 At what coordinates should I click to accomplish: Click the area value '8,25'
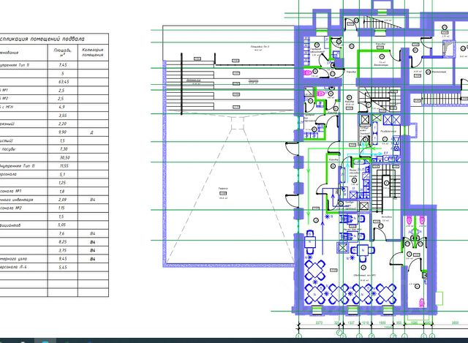click(x=62, y=242)
